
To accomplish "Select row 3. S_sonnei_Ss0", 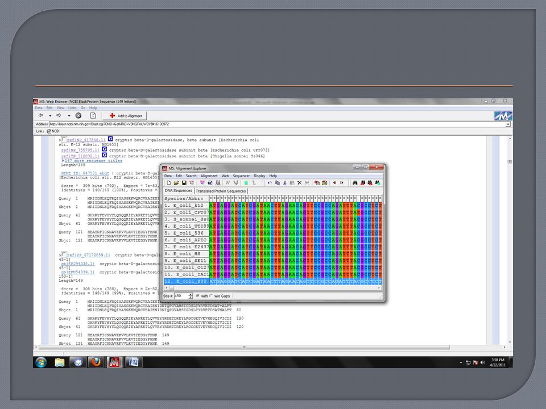I will pos(187,219).
